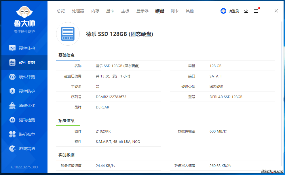Open the 主板 tab

click(125, 11)
